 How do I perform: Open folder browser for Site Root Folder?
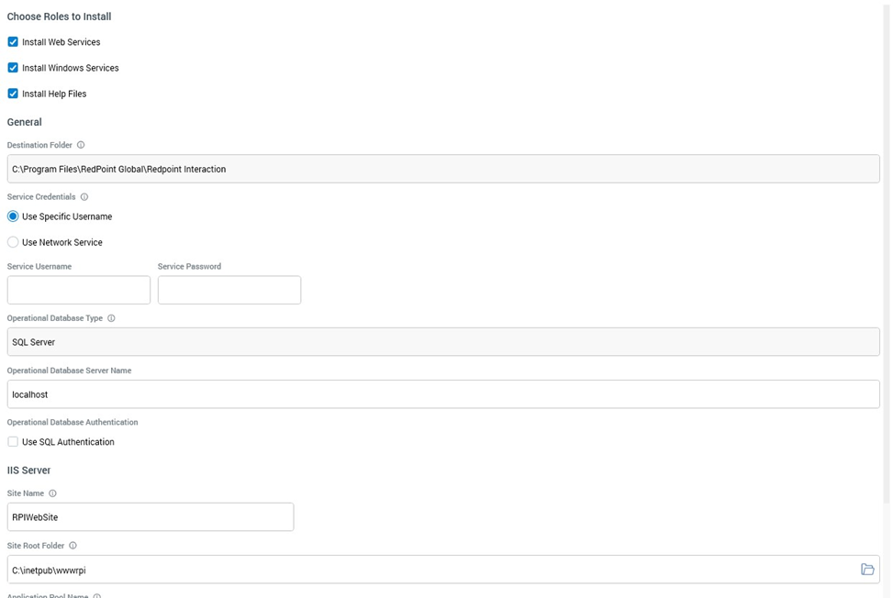(866, 570)
